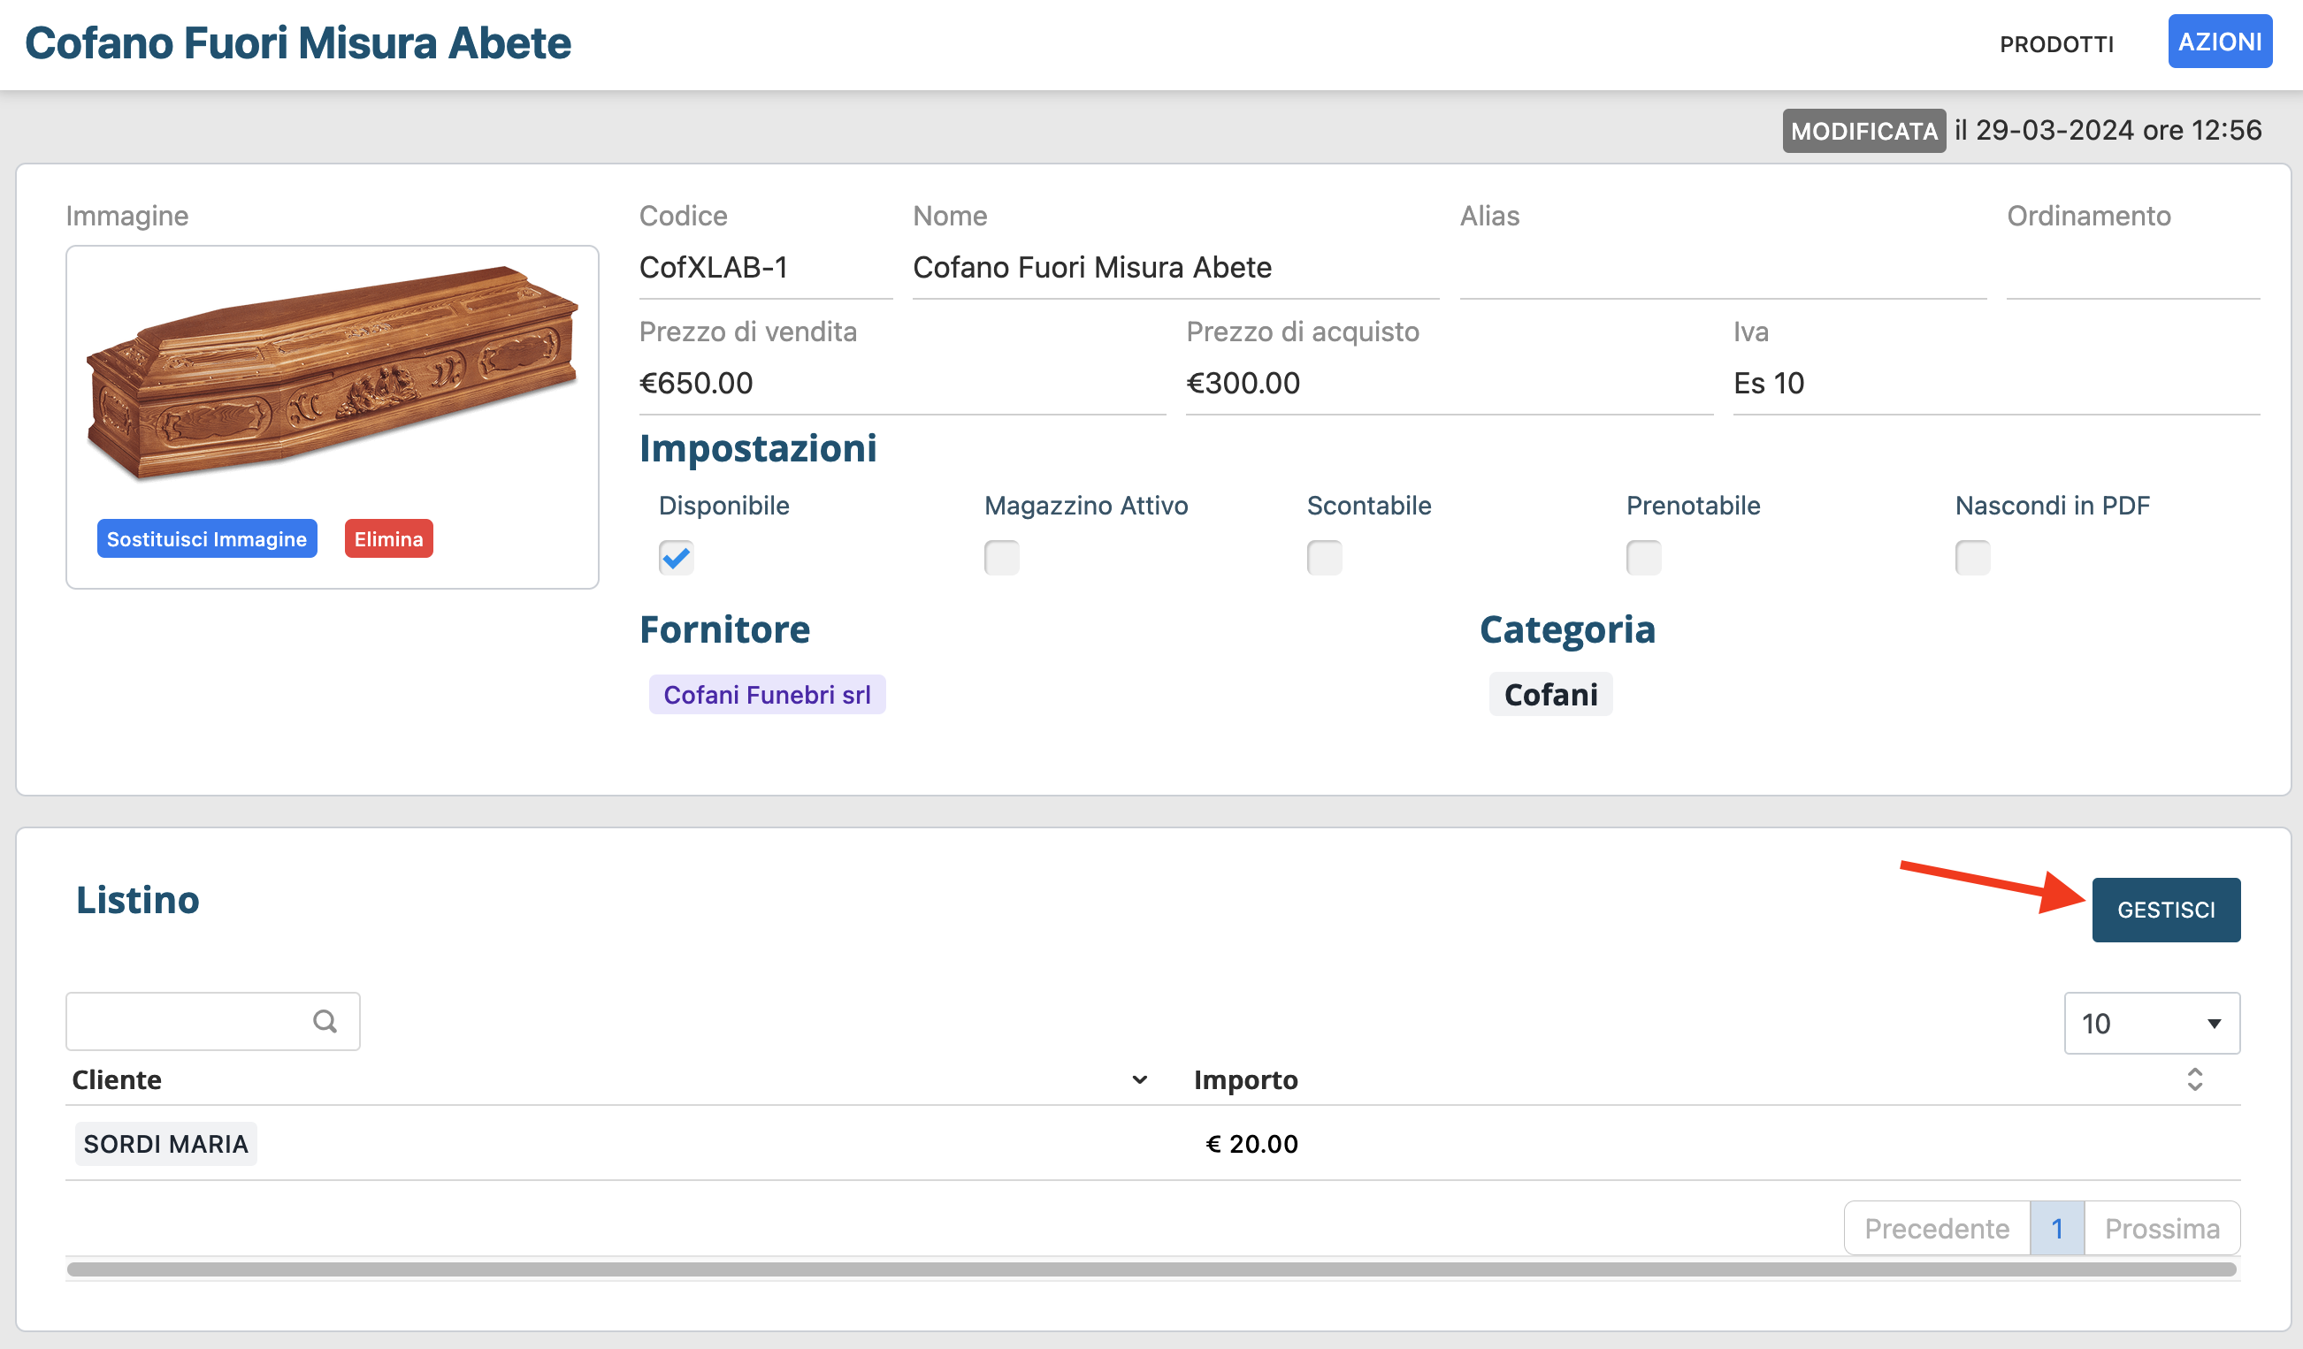The width and height of the screenshot is (2303, 1349).
Task: Click the Cliente column sort chevron
Action: (x=1139, y=1079)
